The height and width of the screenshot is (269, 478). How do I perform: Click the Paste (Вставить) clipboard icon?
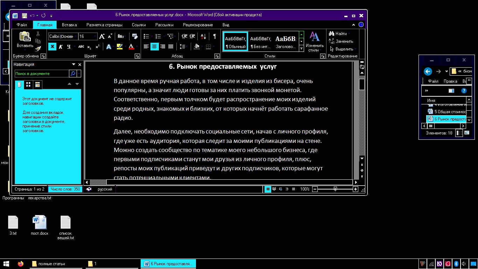(x=25, y=37)
